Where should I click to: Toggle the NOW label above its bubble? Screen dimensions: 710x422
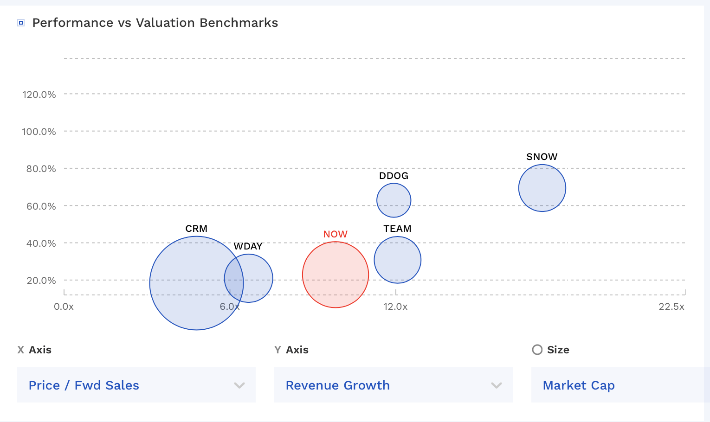[335, 234]
